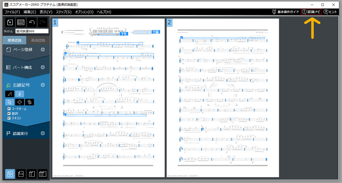Click the page number 1 badge
This screenshot has width=342, height=183.
(55, 22)
